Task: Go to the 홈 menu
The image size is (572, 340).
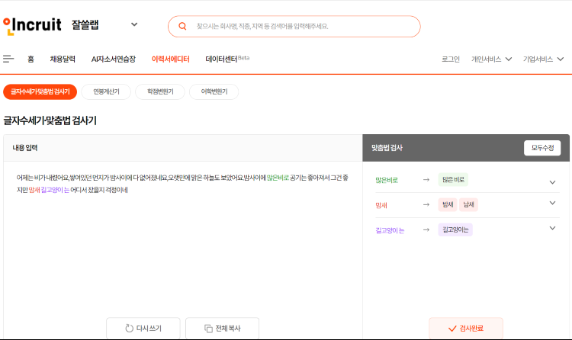Action: tap(31, 59)
